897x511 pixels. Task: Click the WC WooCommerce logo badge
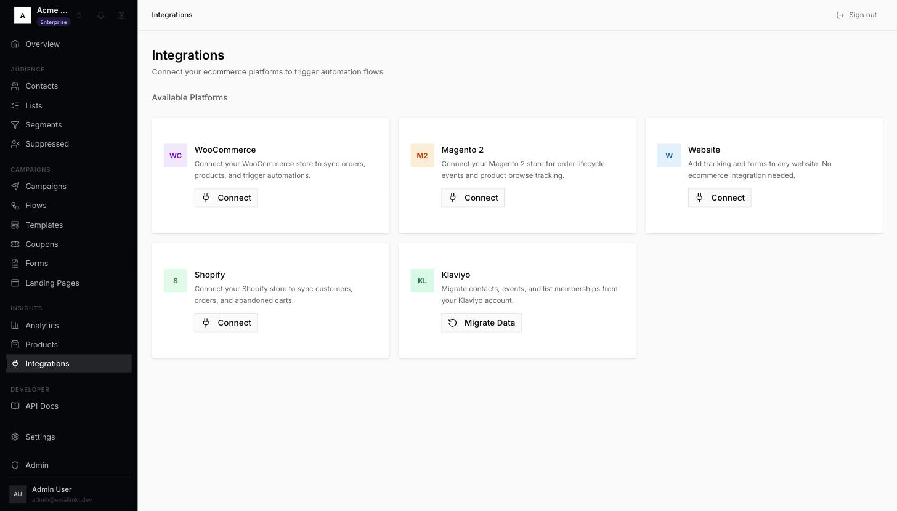176,156
